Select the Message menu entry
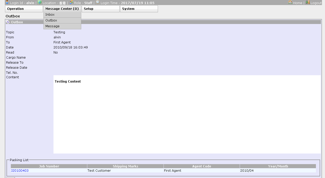Viewport: 325px width, 178px height. click(x=52, y=26)
